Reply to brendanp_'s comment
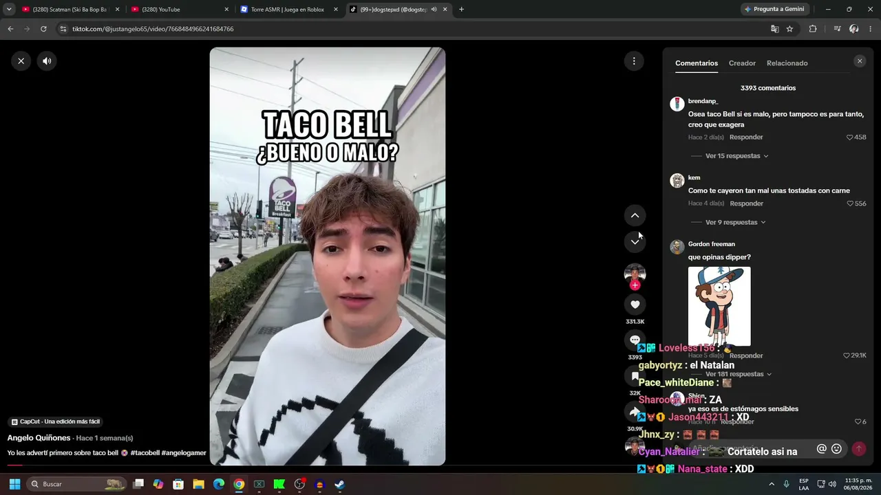Viewport: 881px width, 495px height. 746,137
